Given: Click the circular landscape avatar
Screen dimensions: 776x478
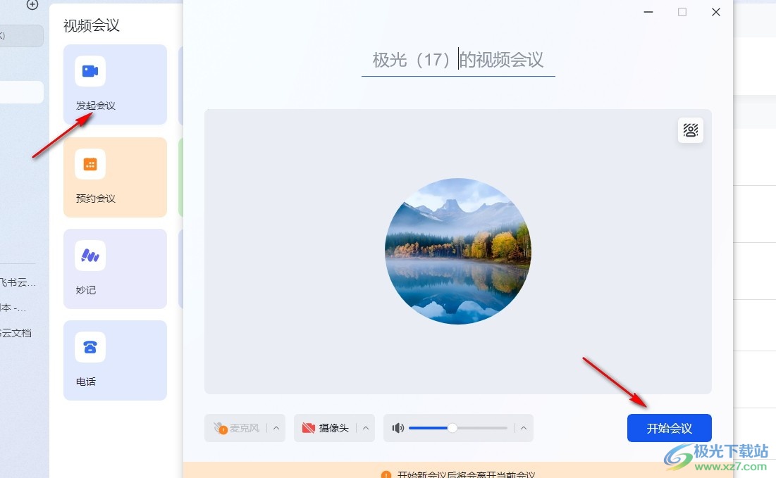Looking at the screenshot, I should coord(458,251).
